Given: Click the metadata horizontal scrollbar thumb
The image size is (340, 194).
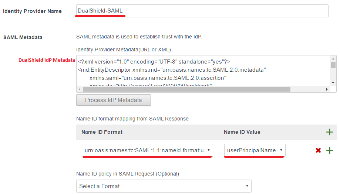Looking at the screenshot, I should (186, 89).
